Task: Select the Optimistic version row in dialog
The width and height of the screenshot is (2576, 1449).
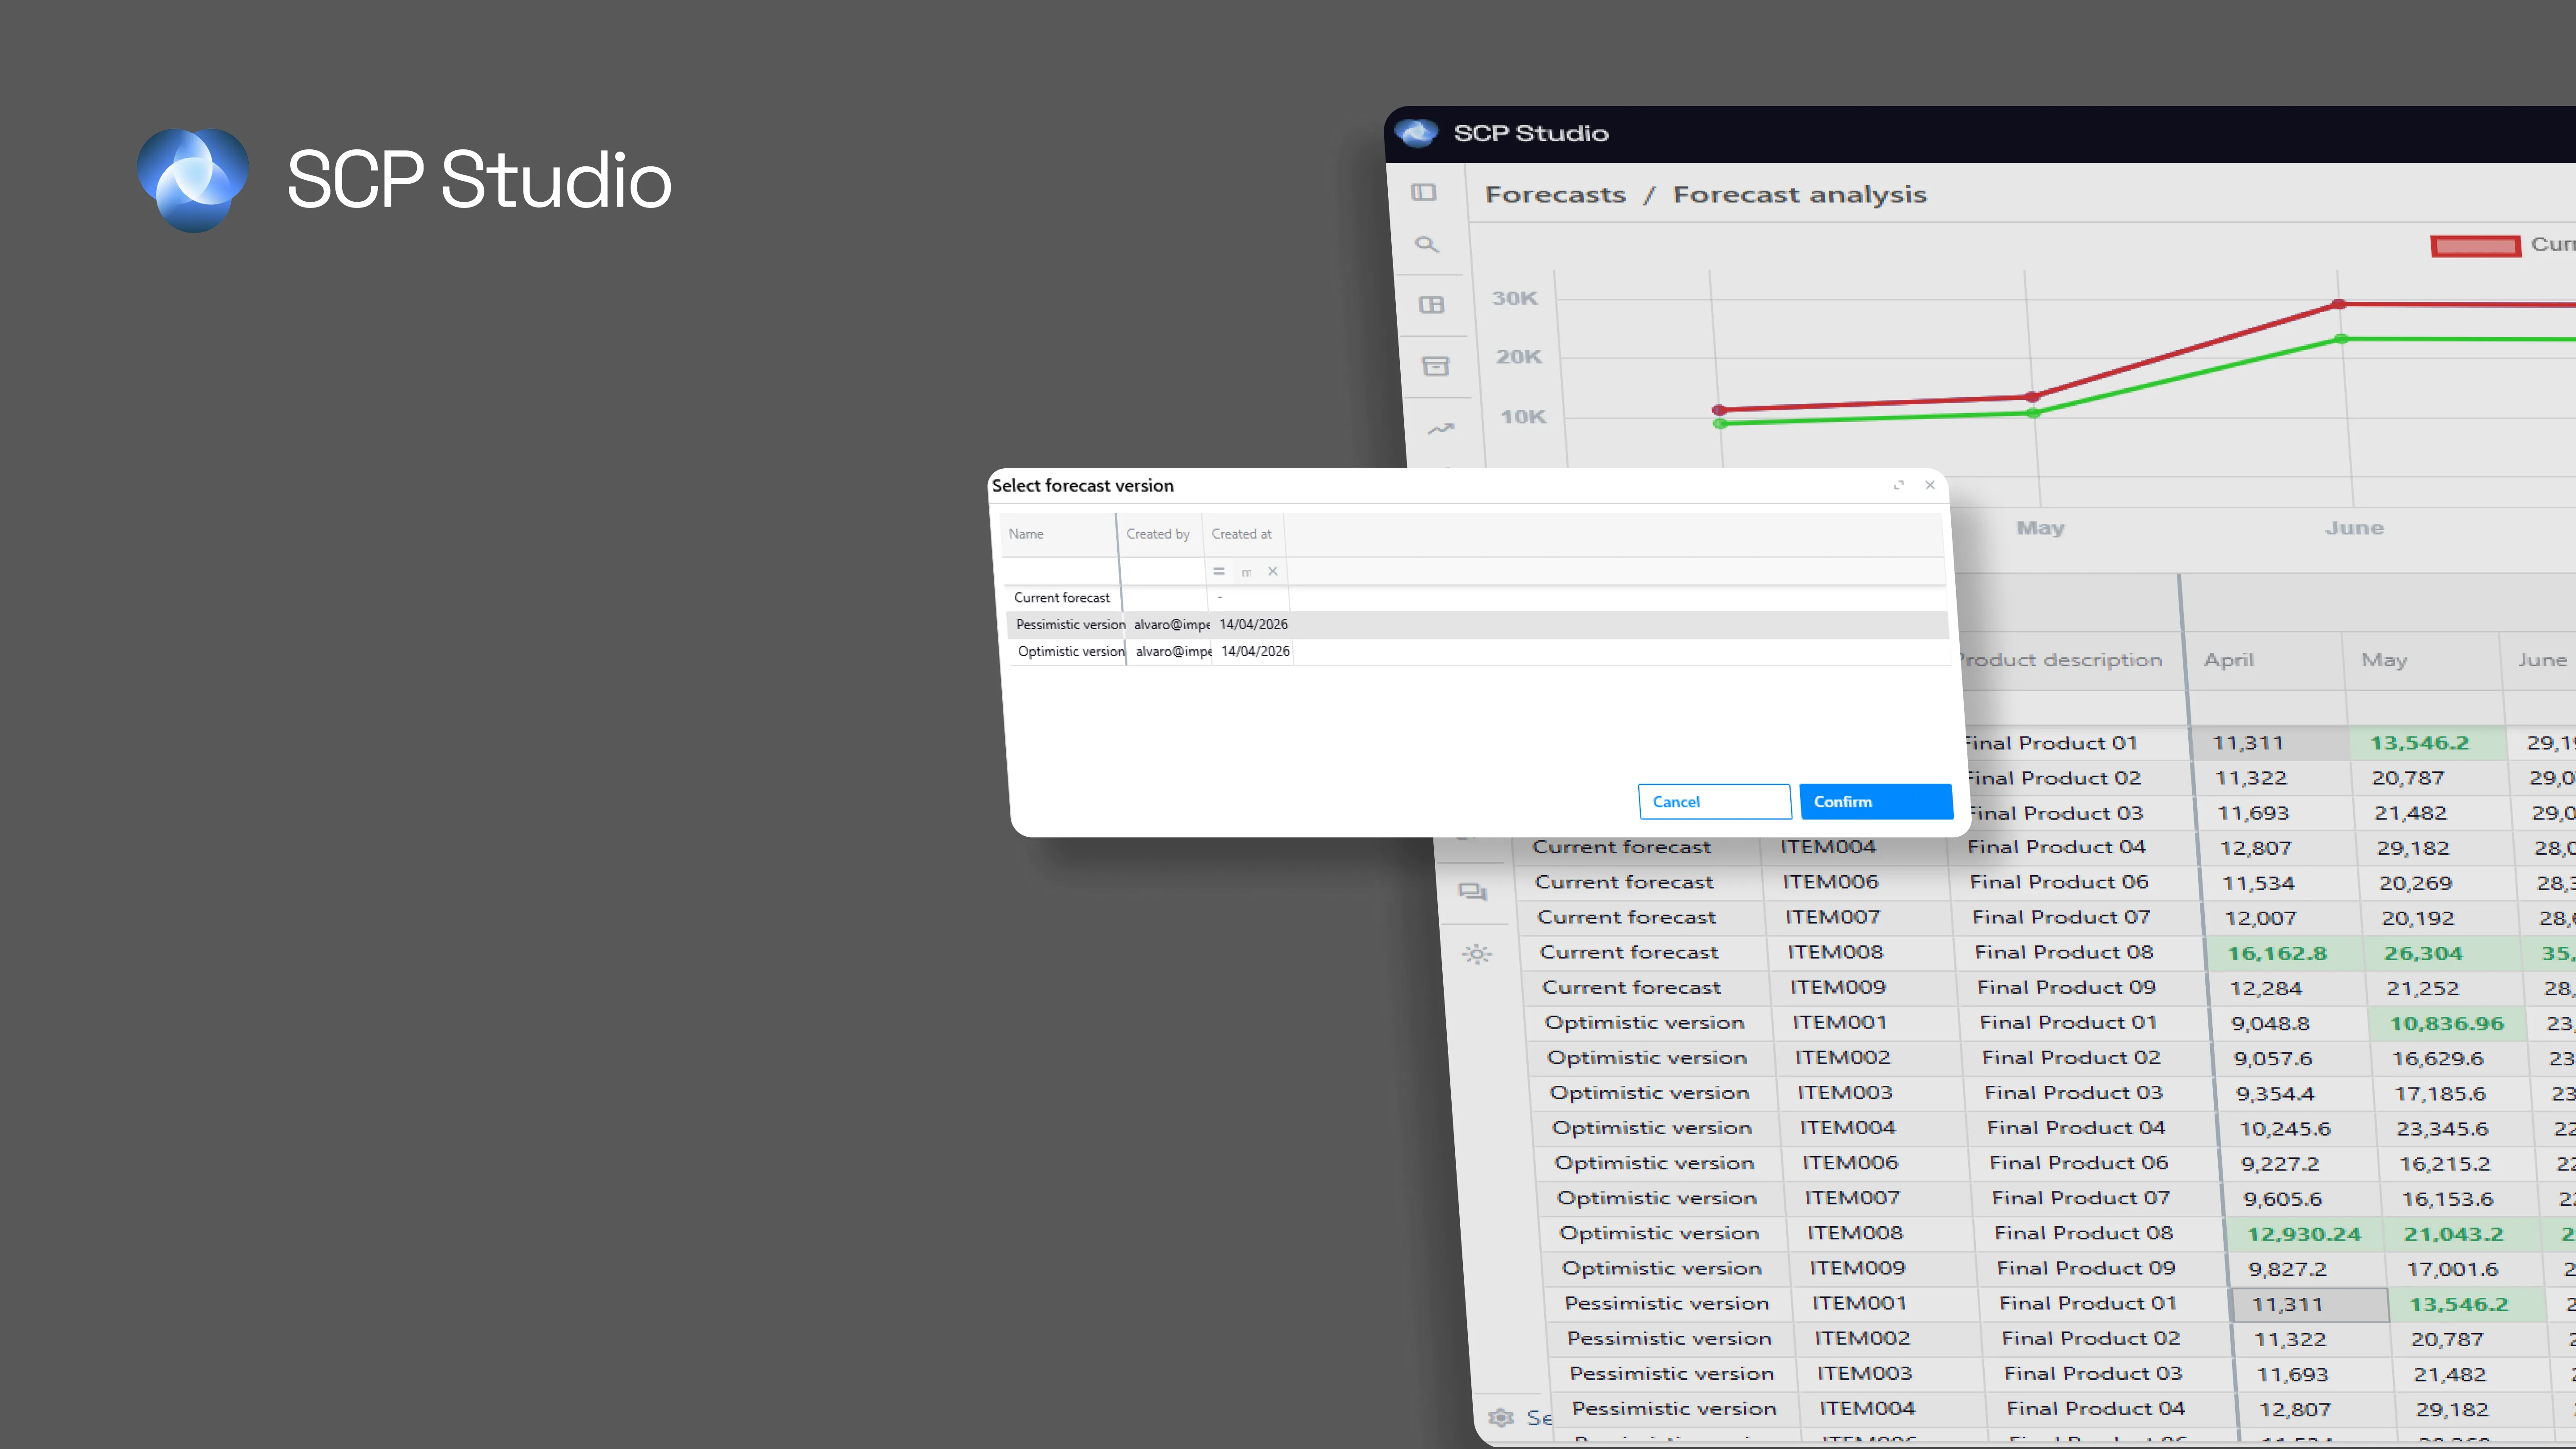Action: point(1479,652)
